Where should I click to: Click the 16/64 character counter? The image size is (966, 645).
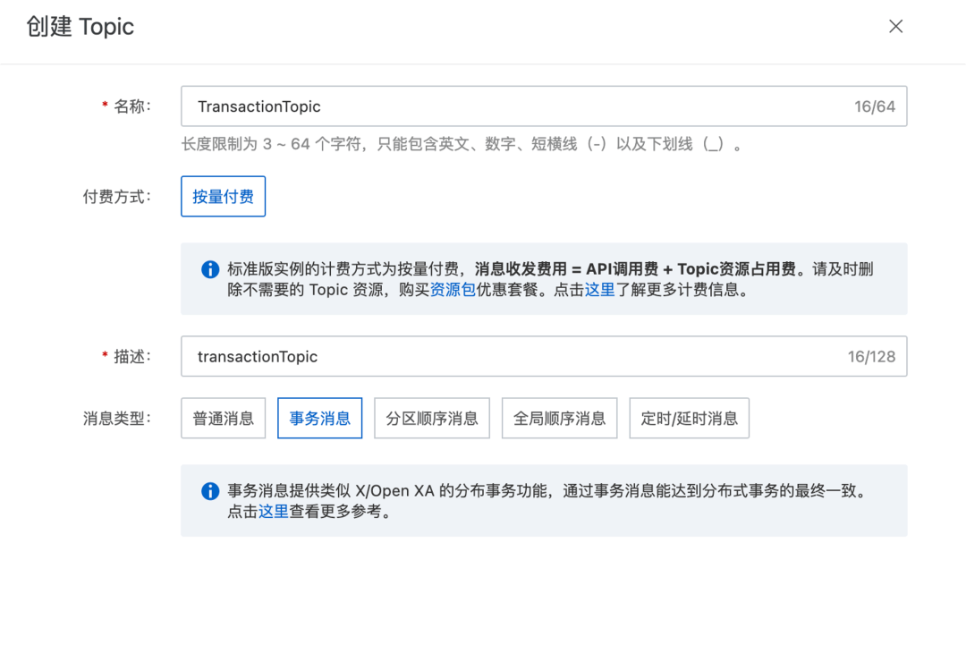pos(874,106)
